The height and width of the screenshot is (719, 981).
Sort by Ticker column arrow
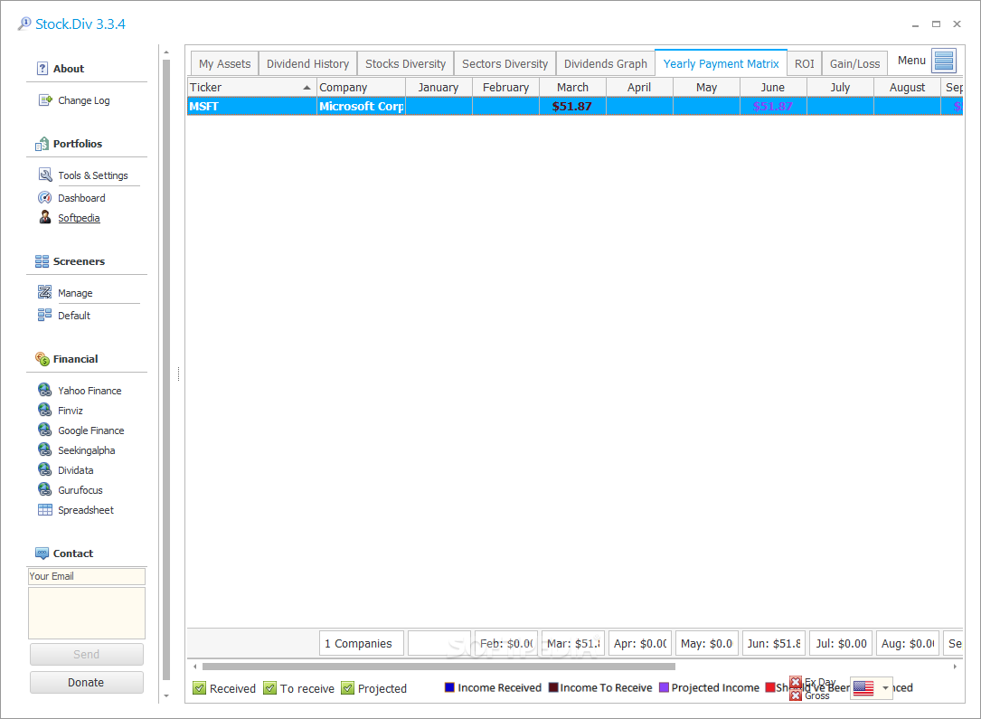(x=307, y=88)
